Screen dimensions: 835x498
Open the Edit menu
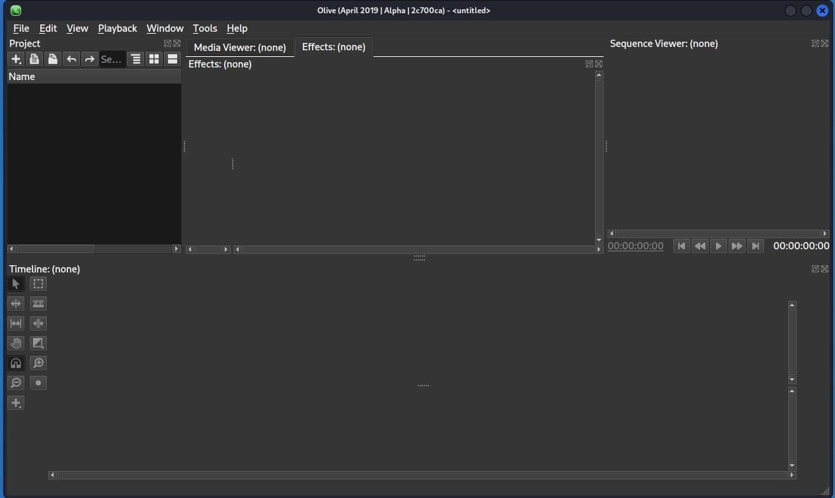tap(48, 28)
